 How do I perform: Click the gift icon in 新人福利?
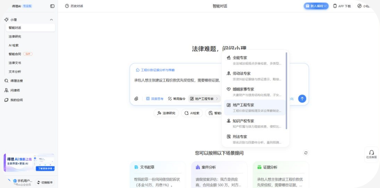point(308,6)
